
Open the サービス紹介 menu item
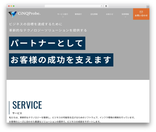tap(63, 14)
